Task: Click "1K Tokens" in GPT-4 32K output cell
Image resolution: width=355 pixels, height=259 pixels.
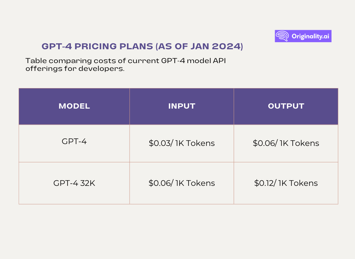Action: (x=298, y=183)
